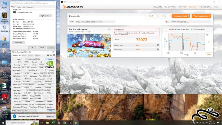
Task: Toggle the Ray Tracing checkbox
Action: [x=30, y=107]
